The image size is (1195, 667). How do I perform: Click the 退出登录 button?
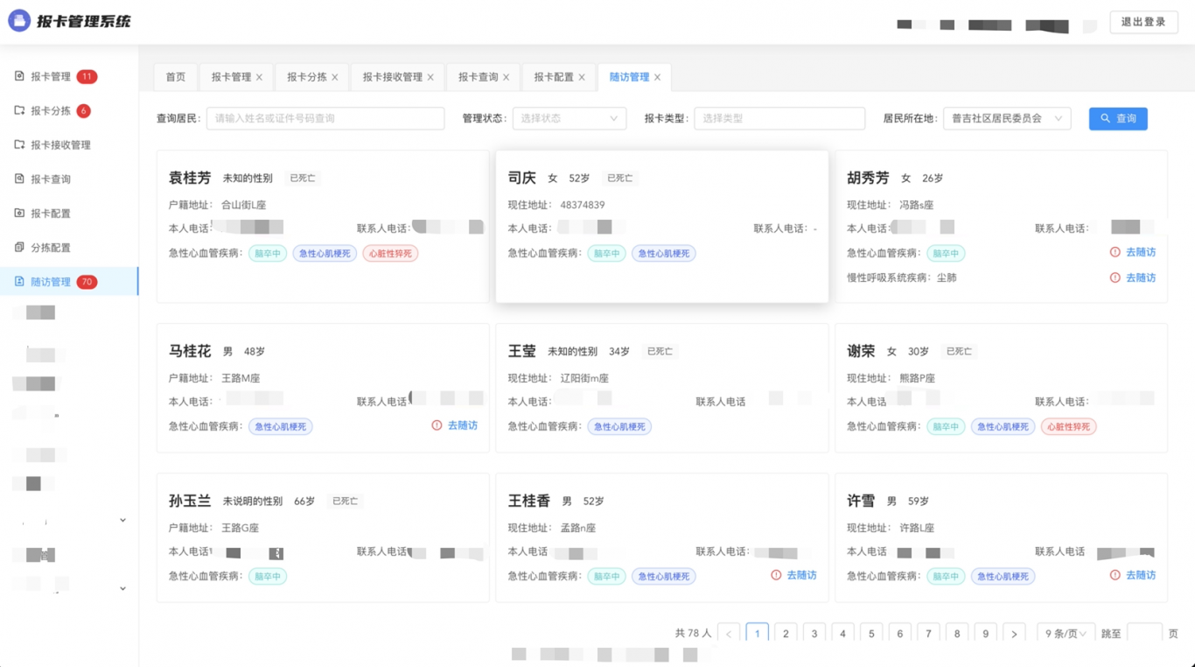(1143, 22)
